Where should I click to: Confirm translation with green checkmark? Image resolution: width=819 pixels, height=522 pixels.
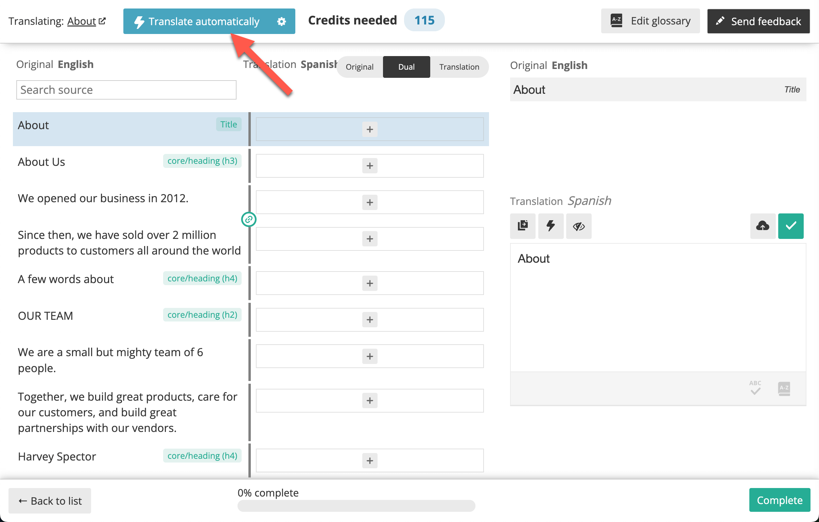(791, 226)
